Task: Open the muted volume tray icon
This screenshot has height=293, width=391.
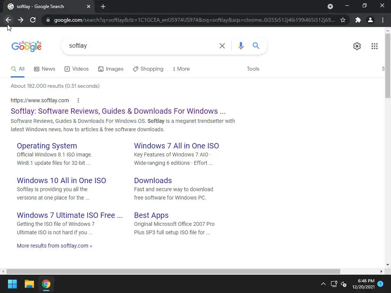Action: (x=344, y=284)
